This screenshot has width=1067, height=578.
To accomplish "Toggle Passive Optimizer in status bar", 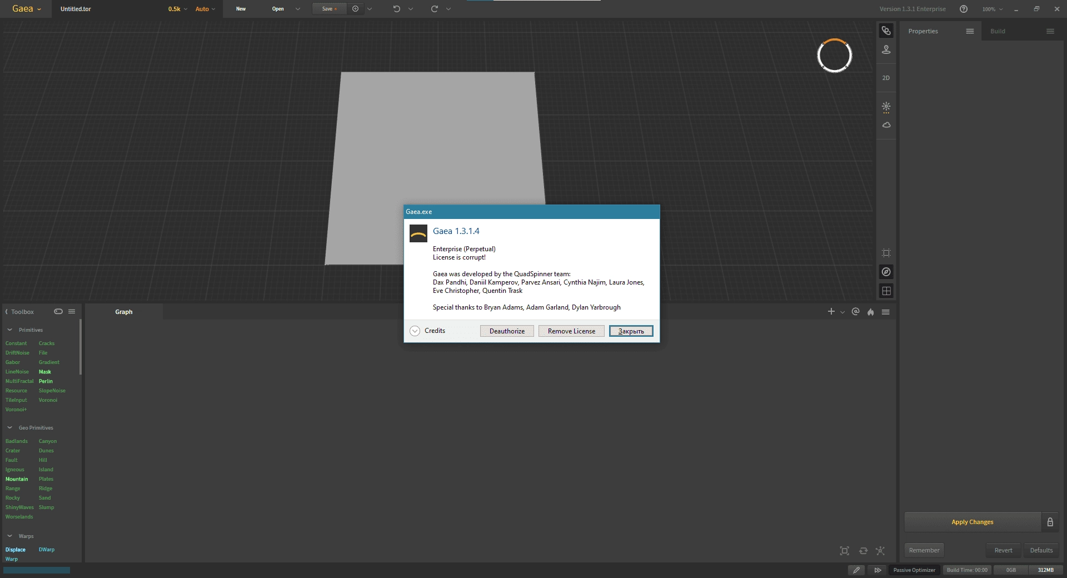I will click(914, 570).
